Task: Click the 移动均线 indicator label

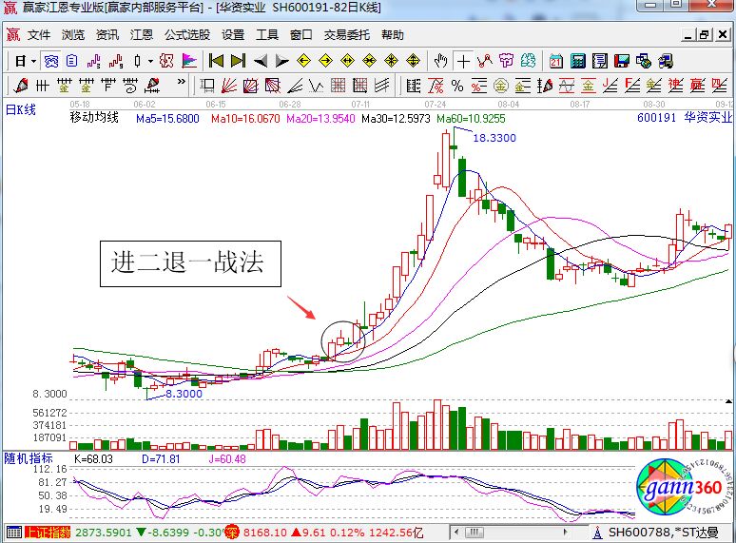Action: click(94, 118)
